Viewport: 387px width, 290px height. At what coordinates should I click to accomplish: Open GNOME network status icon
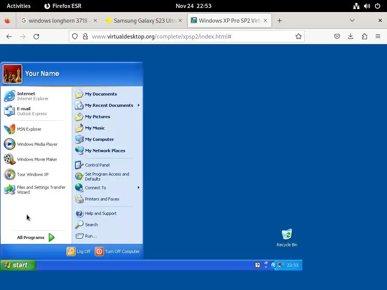tap(356, 6)
